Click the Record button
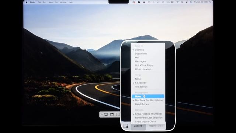The height and width of the screenshot is (133, 236). coord(156,126)
